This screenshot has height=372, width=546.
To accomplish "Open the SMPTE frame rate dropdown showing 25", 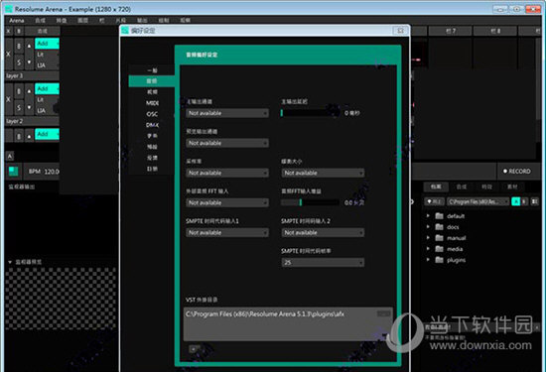I will click(323, 262).
